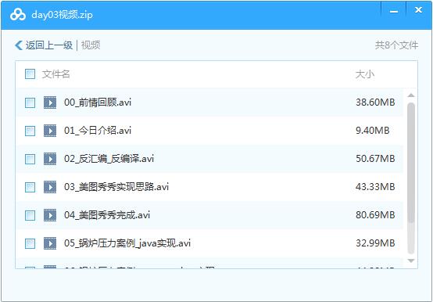
Task: Go back via 返回上一级 link
Action: (49, 45)
